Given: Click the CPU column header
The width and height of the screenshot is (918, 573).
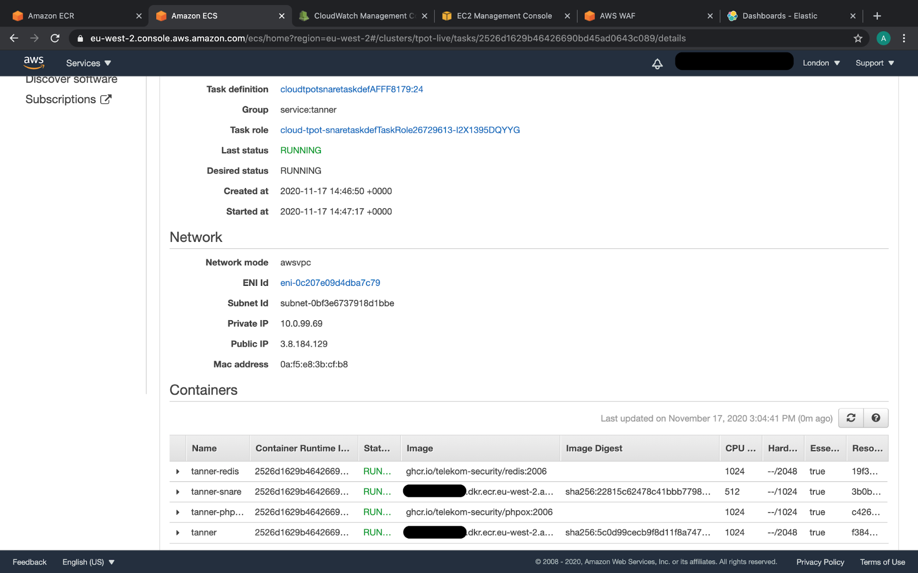Looking at the screenshot, I should click(741, 448).
